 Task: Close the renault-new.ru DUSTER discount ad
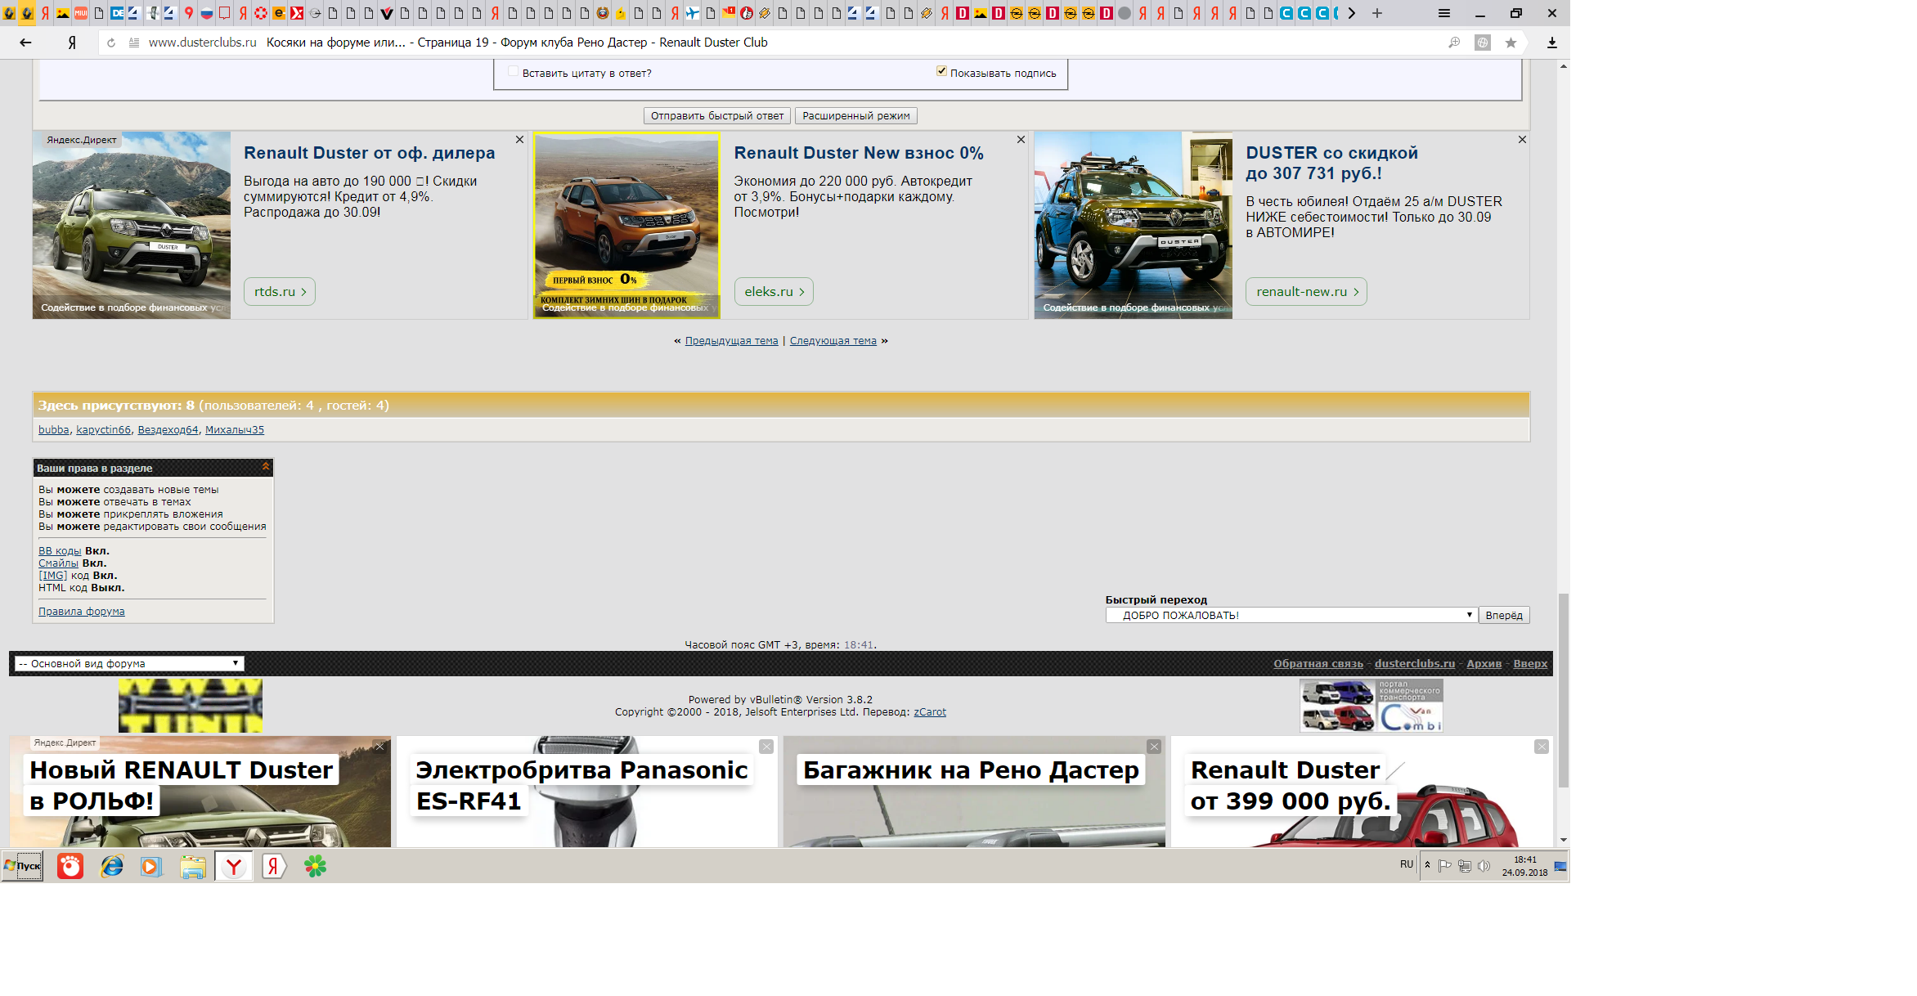(x=1522, y=140)
